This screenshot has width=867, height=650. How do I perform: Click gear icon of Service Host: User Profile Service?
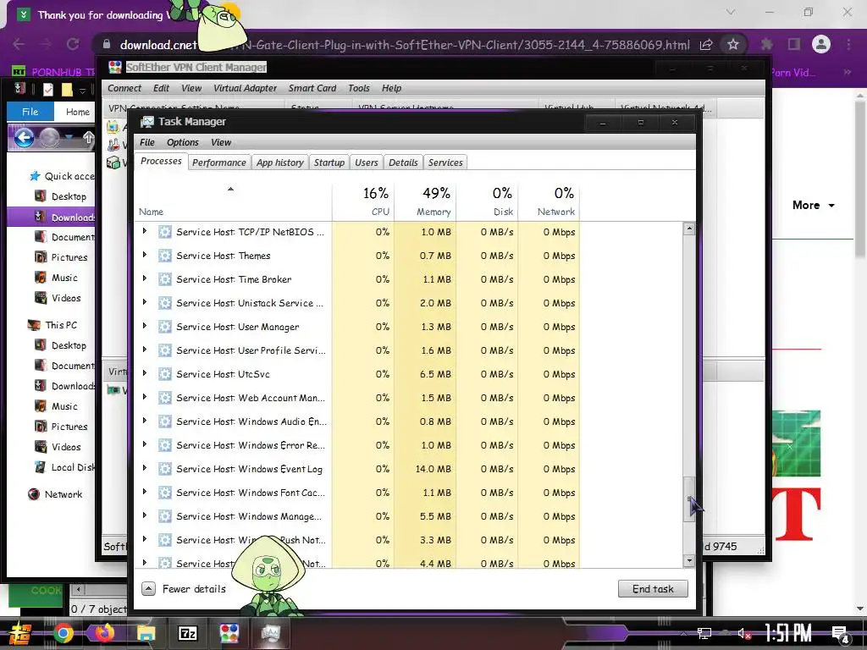(165, 350)
